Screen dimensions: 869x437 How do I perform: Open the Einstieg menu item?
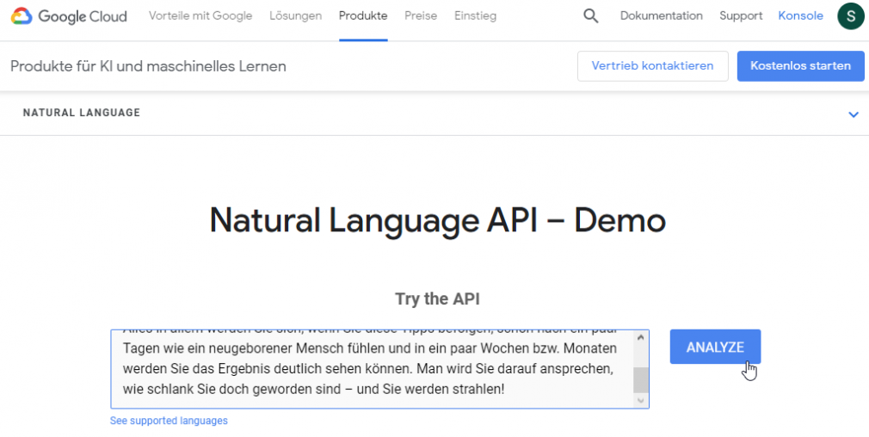(476, 16)
